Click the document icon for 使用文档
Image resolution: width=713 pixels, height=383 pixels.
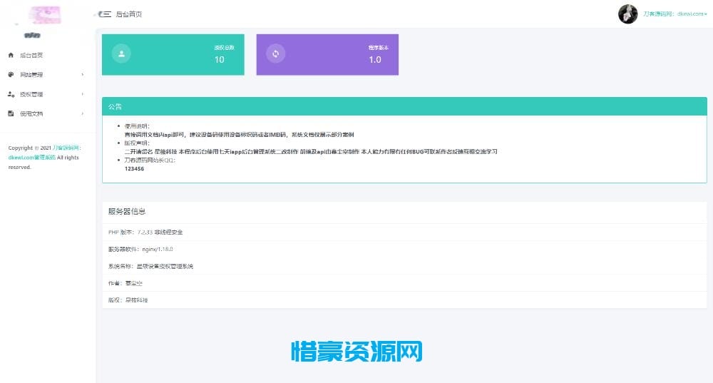coord(11,113)
